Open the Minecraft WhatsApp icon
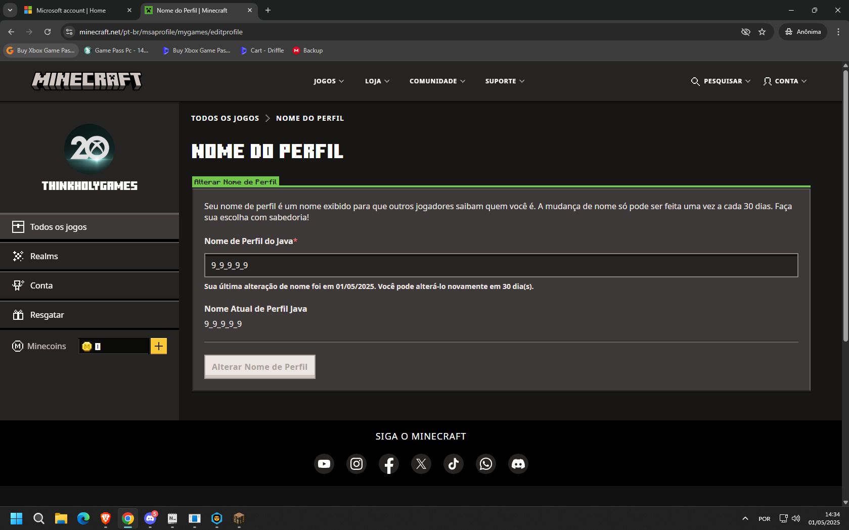The height and width of the screenshot is (530, 849). pos(486,464)
